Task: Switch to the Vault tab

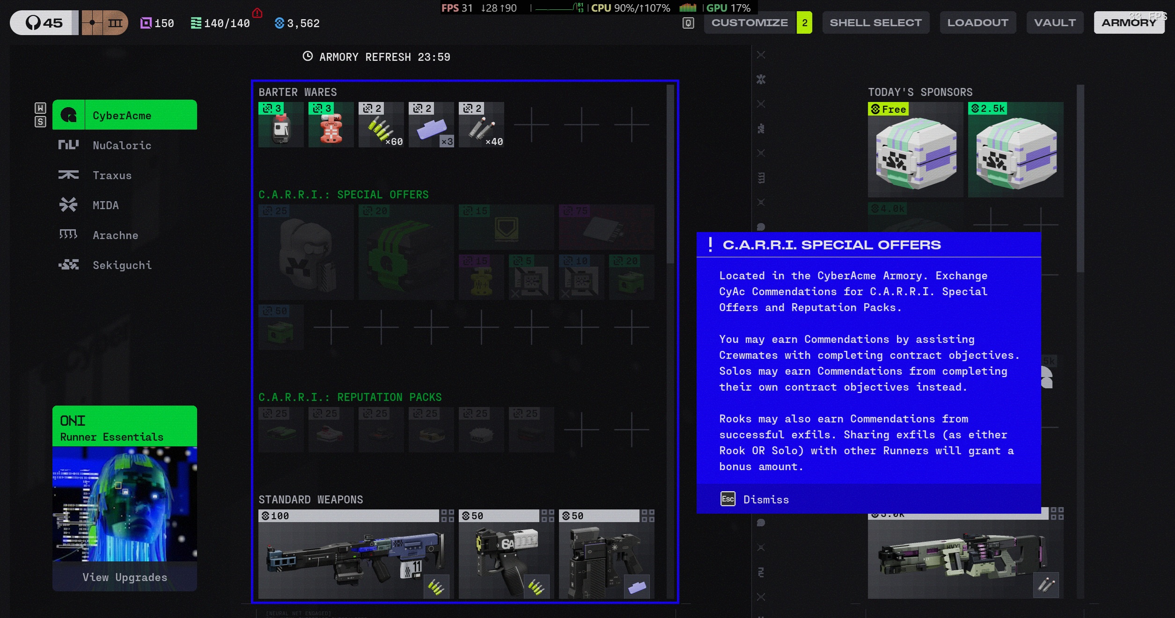Action: [1055, 22]
